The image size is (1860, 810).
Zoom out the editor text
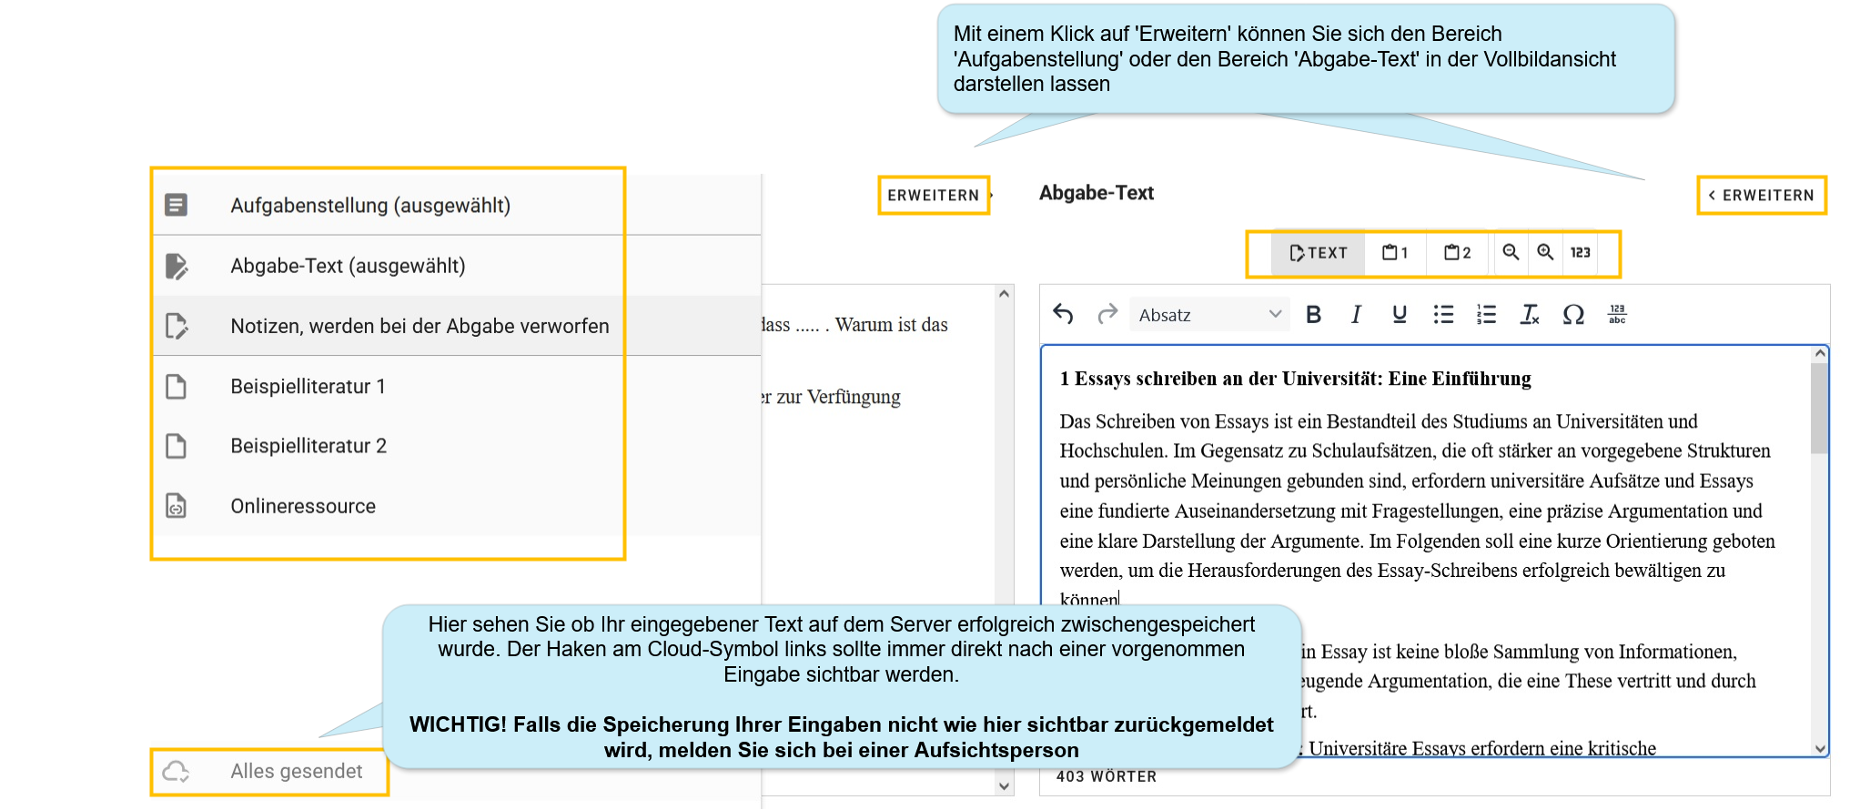pos(1511,252)
